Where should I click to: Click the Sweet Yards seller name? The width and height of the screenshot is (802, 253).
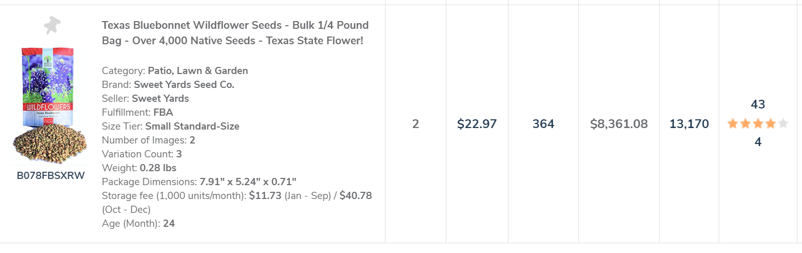[x=160, y=99]
